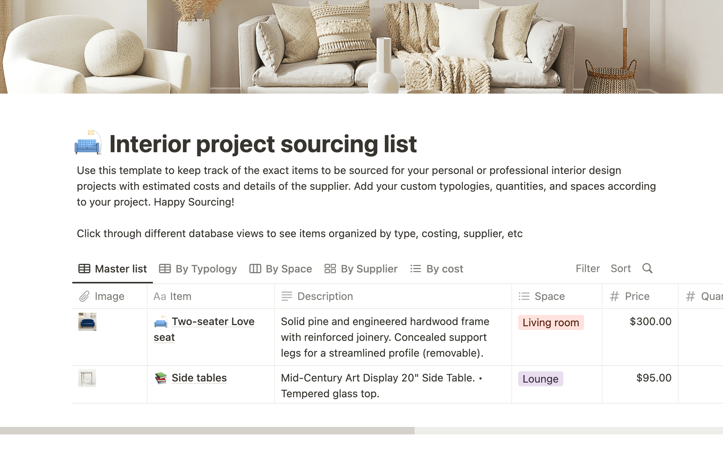The height and width of the screenshot is (451, 723).
Task: Click the Master list table icon
Action: pos(84,269)
